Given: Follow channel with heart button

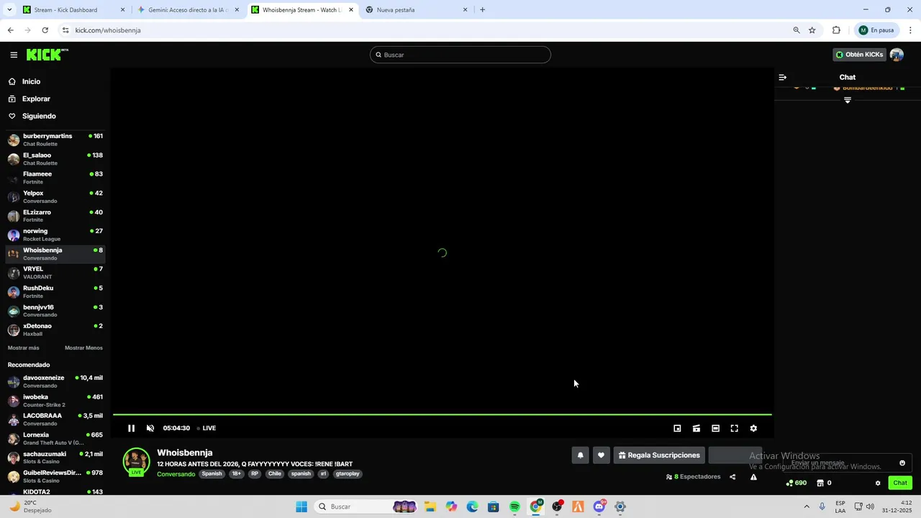Looking at the screenshot, I should 601,455.
